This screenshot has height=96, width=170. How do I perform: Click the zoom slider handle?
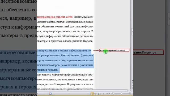(x=121, y=94)
